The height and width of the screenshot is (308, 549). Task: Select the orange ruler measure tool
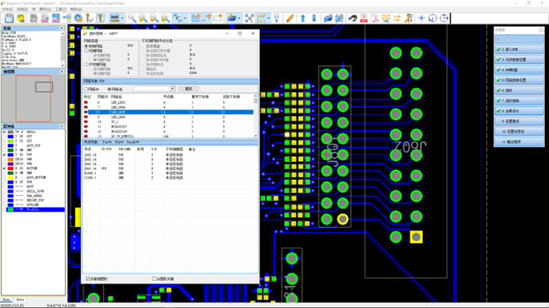click(290, 18)
